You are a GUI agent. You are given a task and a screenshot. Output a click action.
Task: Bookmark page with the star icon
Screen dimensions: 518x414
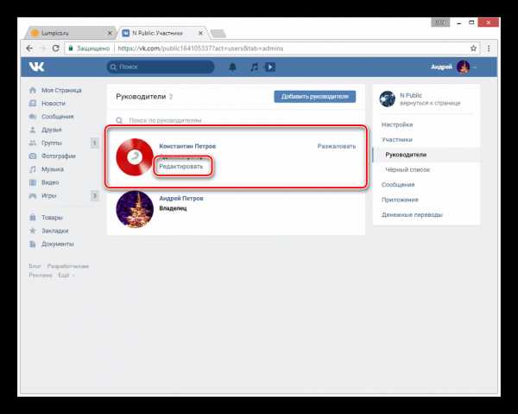(473, 48)
